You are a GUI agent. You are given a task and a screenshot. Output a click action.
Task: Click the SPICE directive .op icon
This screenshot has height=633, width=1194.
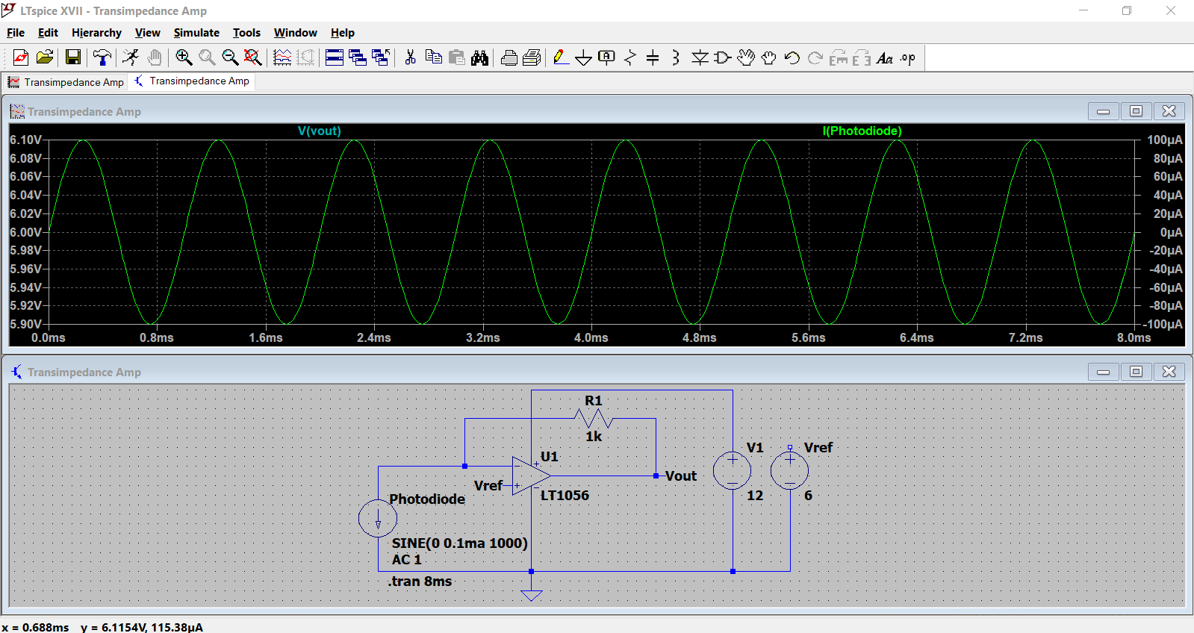(908, 57)
